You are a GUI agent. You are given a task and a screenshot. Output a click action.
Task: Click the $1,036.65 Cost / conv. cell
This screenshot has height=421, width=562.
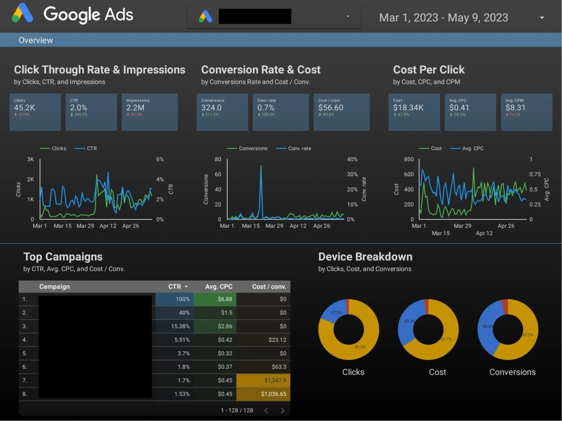click(264, 394)
